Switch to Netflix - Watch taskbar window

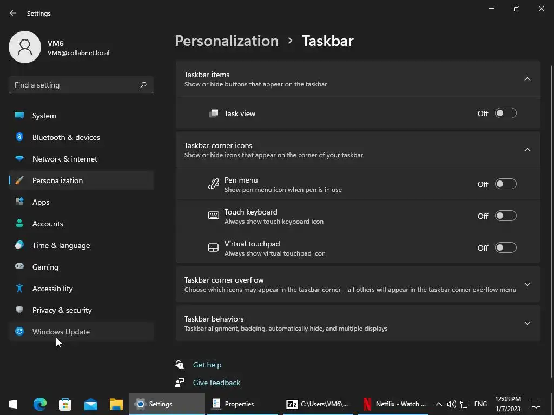click(x=394, y=404)
